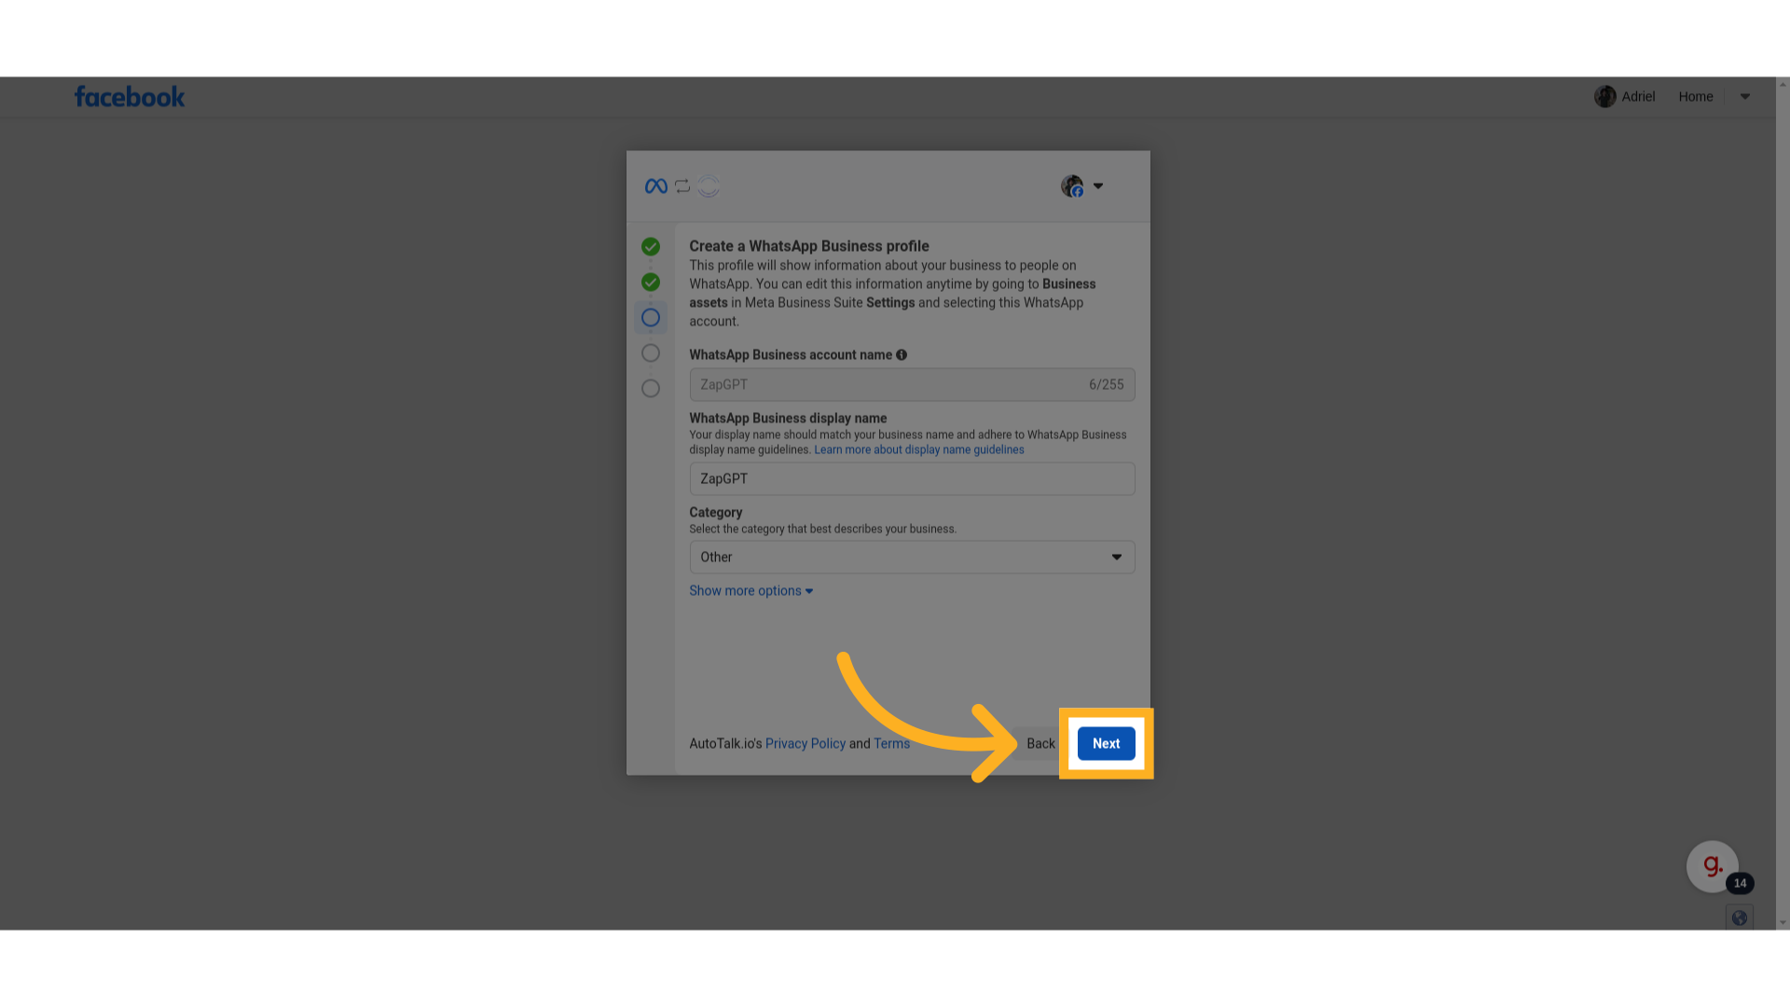The height and width of the screenshot is (1007, 1790).
Task: Select the current third step circle
Action: [x=651, y=318]
